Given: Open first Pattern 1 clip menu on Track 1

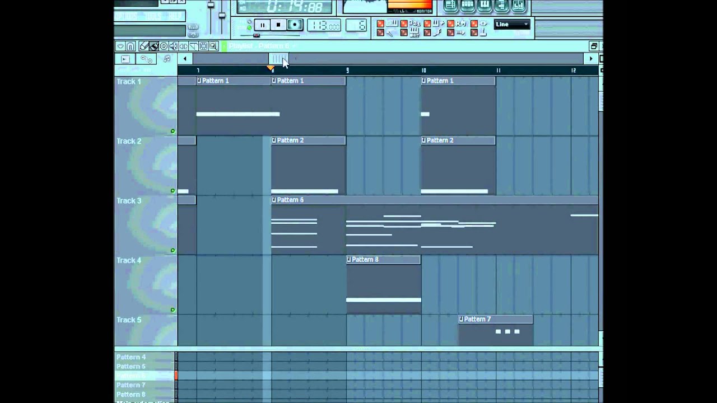Looking at the screenshot, I should (x=199, y=81).
